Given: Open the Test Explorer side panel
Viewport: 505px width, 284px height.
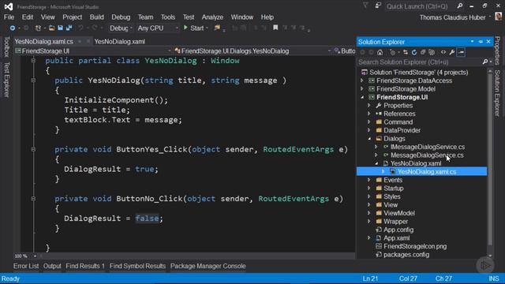Looking at the screenshot, I should pyautogui.click(x=6, y=80).
